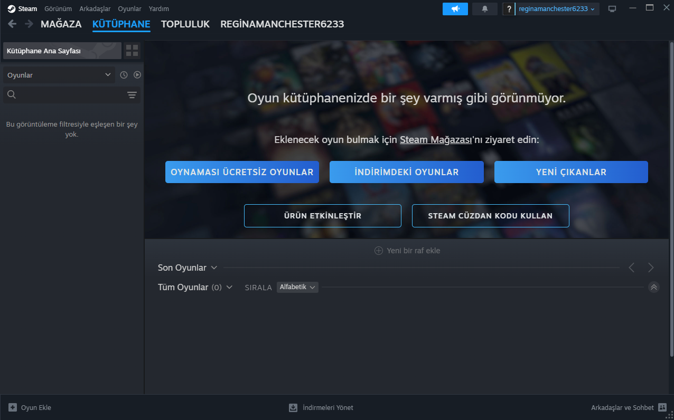Click Yeni bir raf ekle
The image size is (674, 420).
click(x=407, y=251)
